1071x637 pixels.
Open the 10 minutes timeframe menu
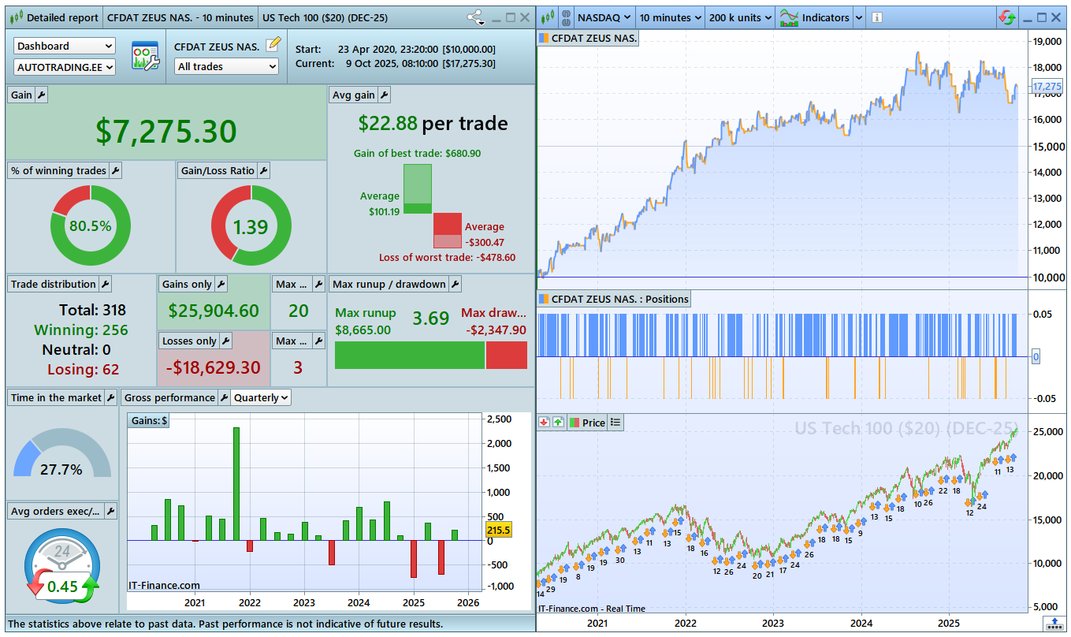point(664,17)
